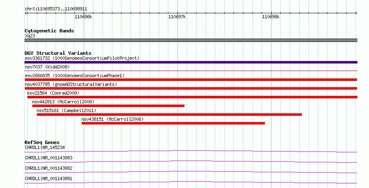Select the nsv7037 Kidd2008 thin red line
The height and width of the screenshot is (188, 369).
(x=191, y=71)
